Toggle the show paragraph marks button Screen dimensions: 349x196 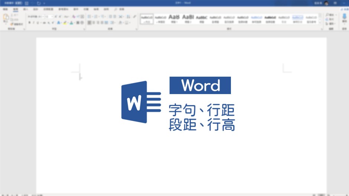(134, 17)
